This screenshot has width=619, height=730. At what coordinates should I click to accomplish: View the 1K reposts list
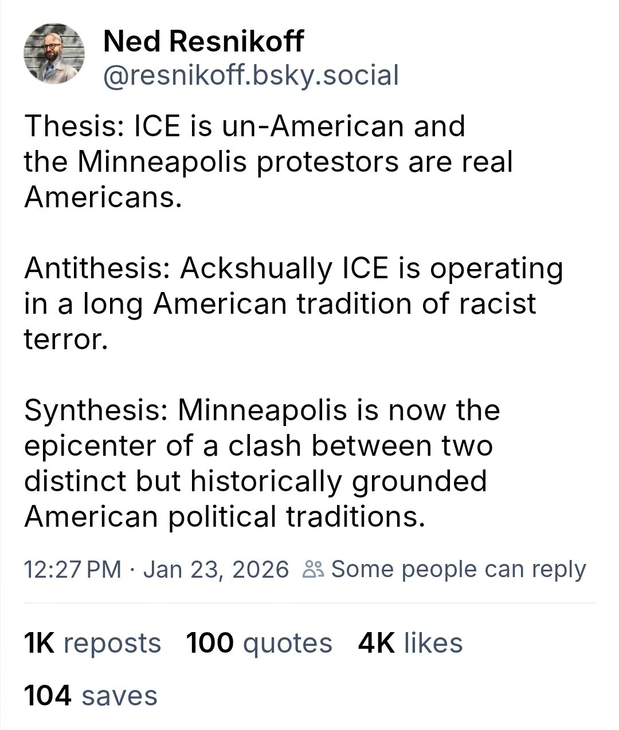tap(92, 642)
